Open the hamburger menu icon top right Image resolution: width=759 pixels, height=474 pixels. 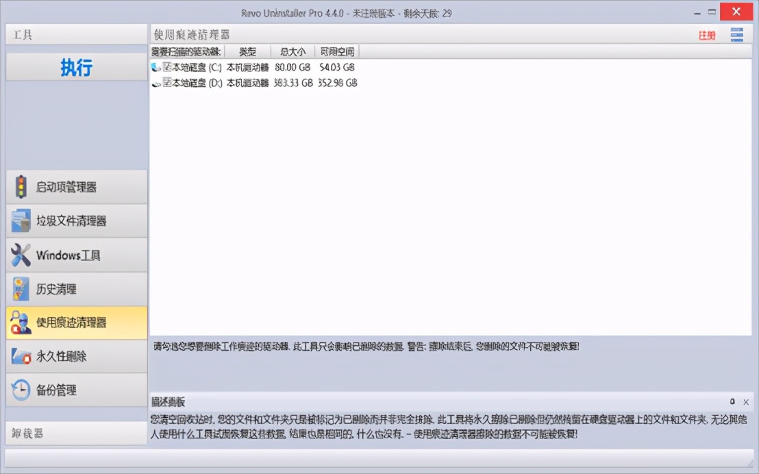point(737,34)
